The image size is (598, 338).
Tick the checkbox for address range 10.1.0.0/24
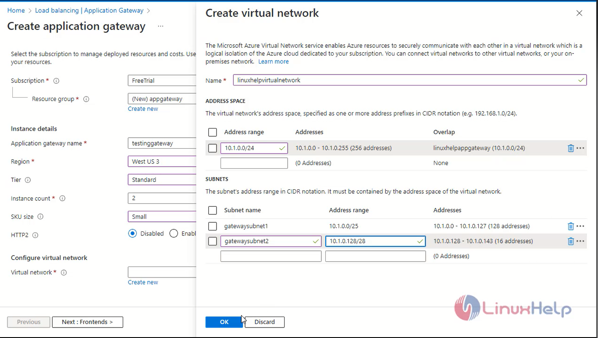(213, 148)
